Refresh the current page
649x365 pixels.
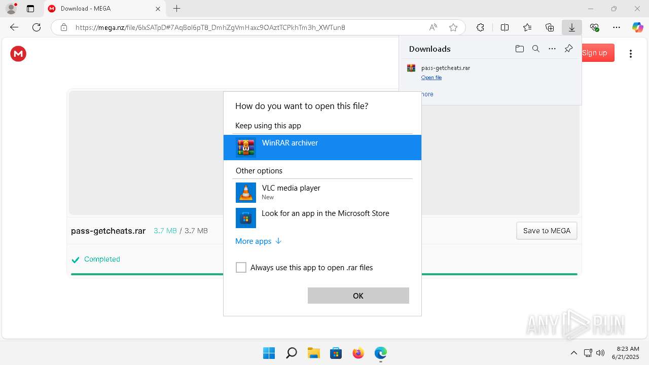point(37,27)
